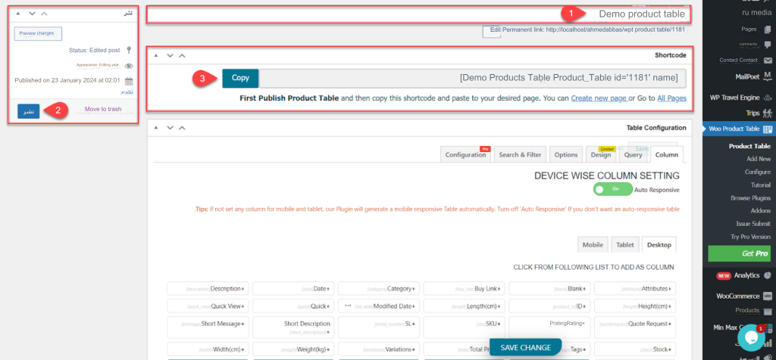Click the Comments speech bubble icon
The height and width of the screenshot is (360, 776).
[x=768, y=45]
